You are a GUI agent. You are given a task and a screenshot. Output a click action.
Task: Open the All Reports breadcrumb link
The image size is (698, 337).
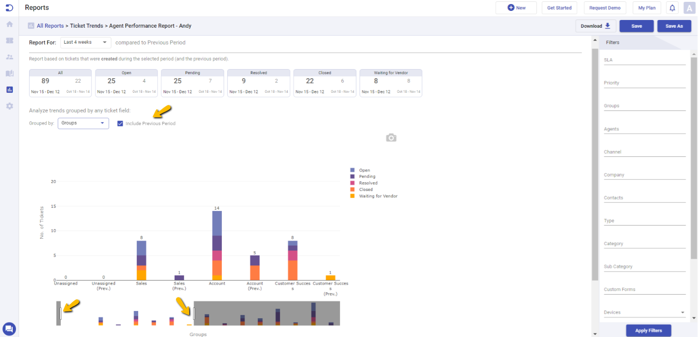[50, 26]
